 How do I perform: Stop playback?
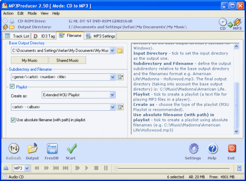click(96, 168)
